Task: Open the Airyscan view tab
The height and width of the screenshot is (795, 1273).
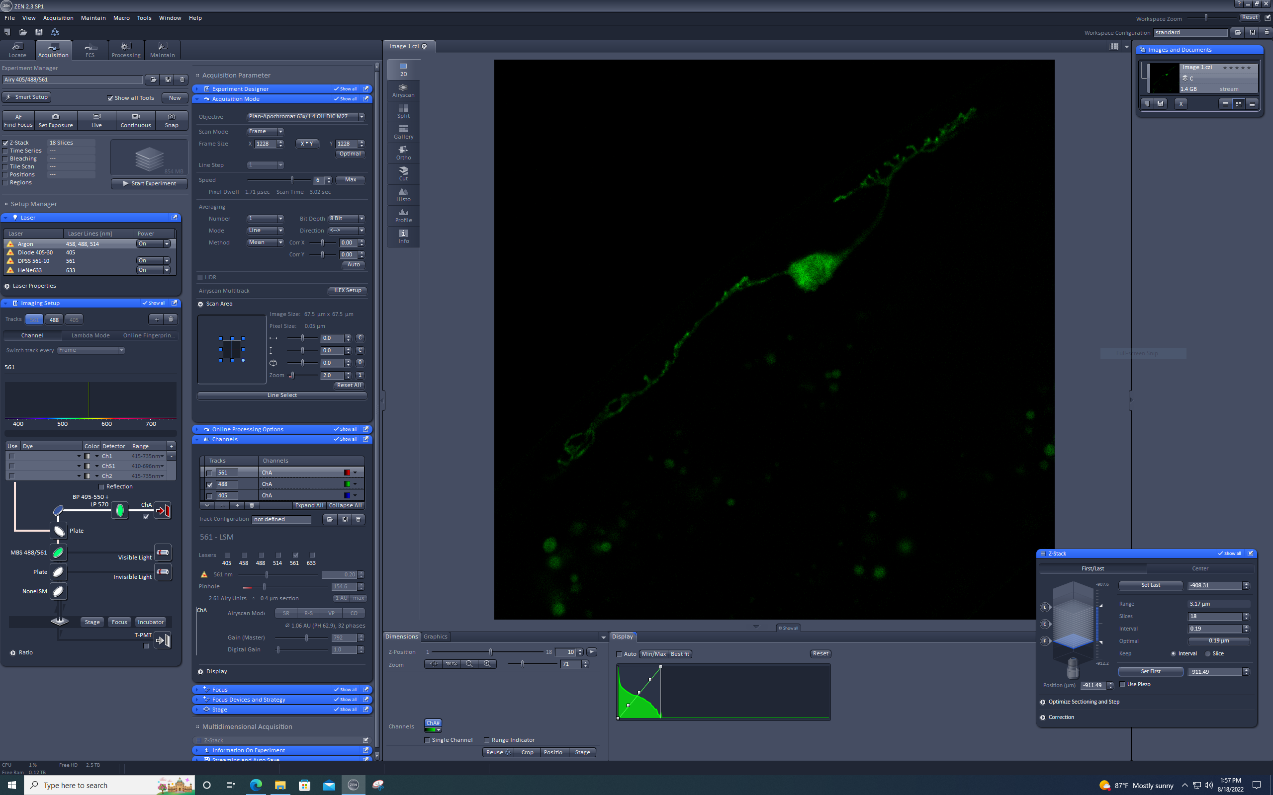Action: click(x=403, y=90)
